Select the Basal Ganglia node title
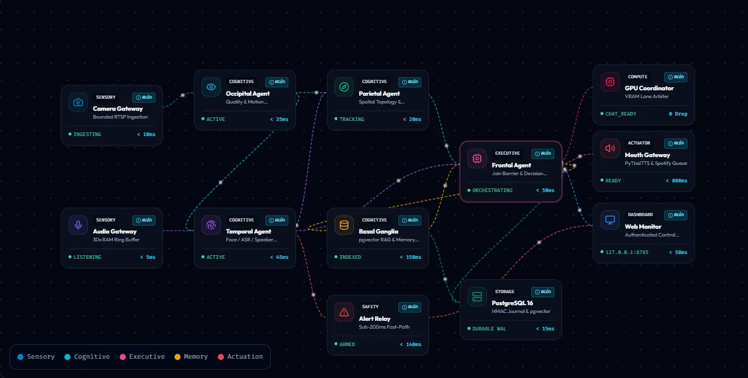 (379, 231)
